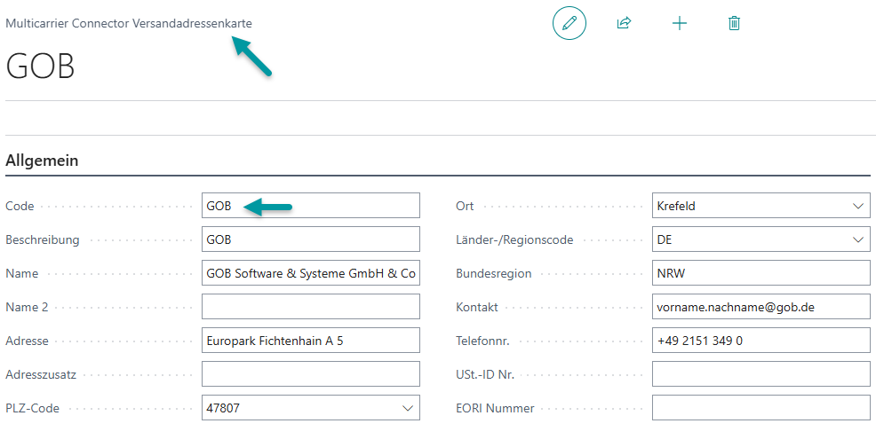Click the Adresszusatz label
The width and height of the screenshot is (876, 447).
click(x=41, y=375)
